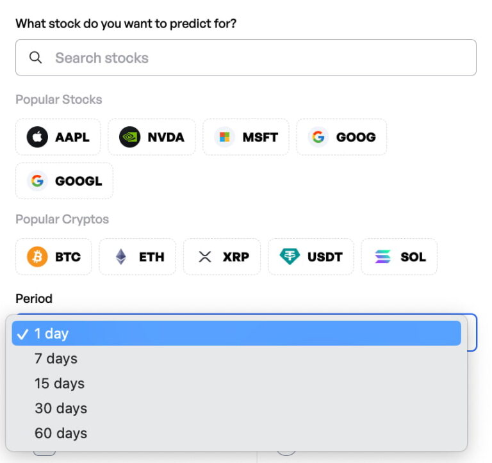Screen dimensions: 492x463
Task: Click the Solana logo icon
Action: tap(382, 257)
